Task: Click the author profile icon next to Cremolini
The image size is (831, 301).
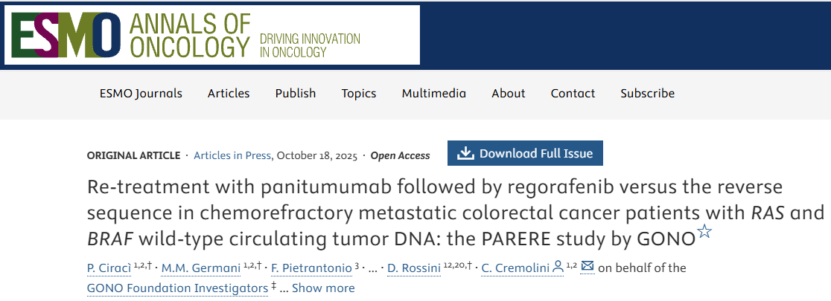Action: (x=558, y=268)
